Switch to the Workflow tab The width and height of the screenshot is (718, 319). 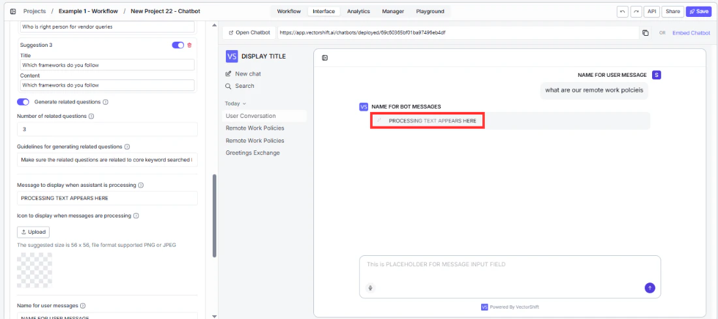click(289, 12)
